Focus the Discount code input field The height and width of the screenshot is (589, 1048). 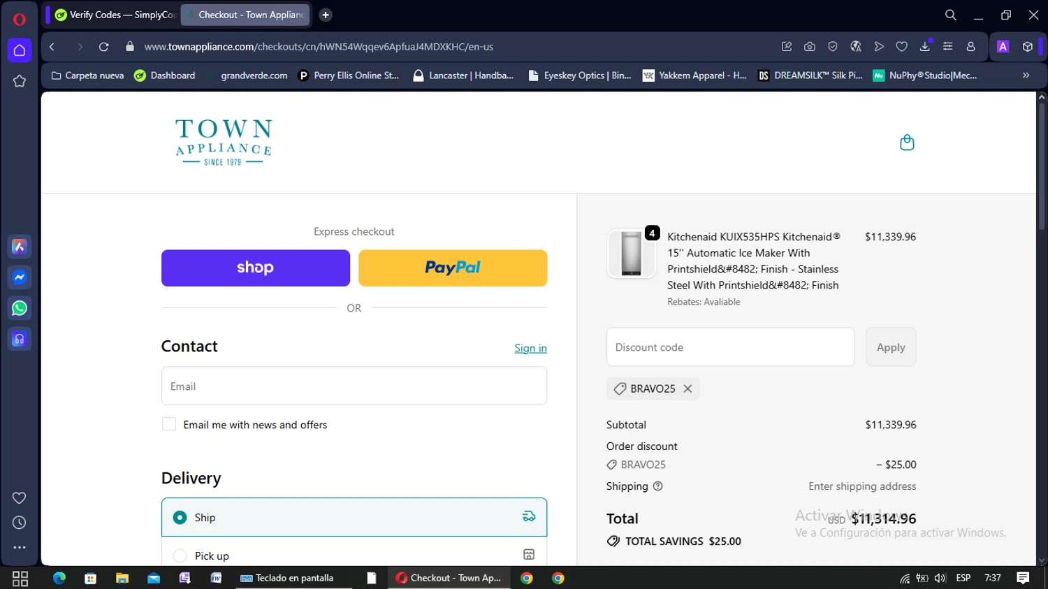[730, 347]
